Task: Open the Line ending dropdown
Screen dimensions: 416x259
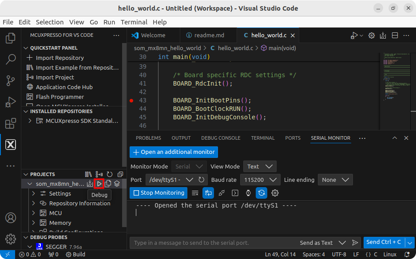Action: 335,180
